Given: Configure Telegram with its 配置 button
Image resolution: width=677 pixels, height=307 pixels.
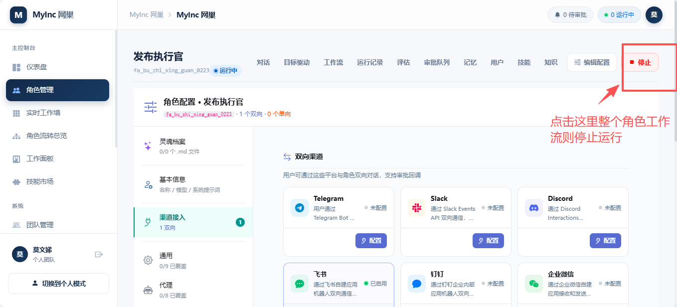Looking at the screenshot, I should (x=371, y=240).
